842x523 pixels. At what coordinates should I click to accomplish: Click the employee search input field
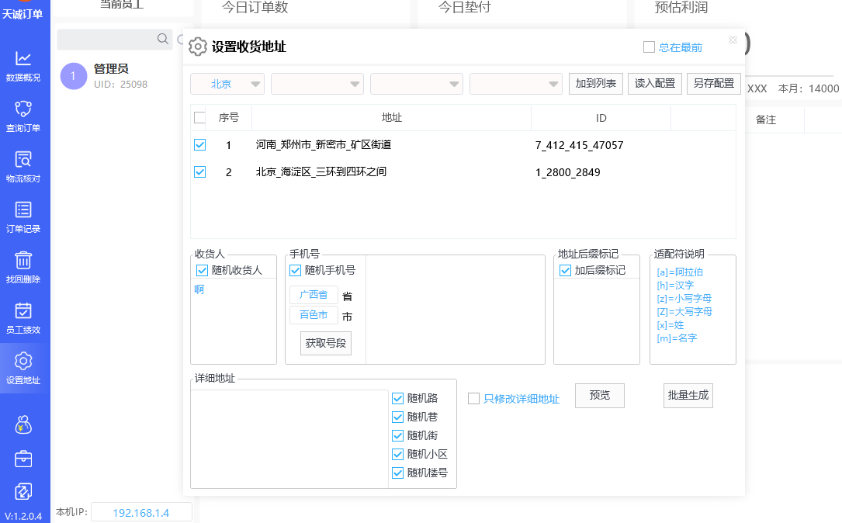click(x=107, y=40)
